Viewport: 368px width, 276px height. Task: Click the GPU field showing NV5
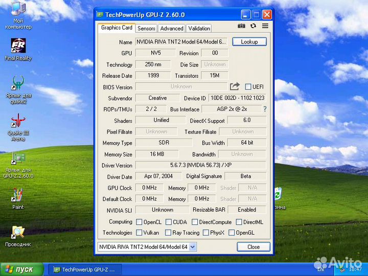pos(155,53)
